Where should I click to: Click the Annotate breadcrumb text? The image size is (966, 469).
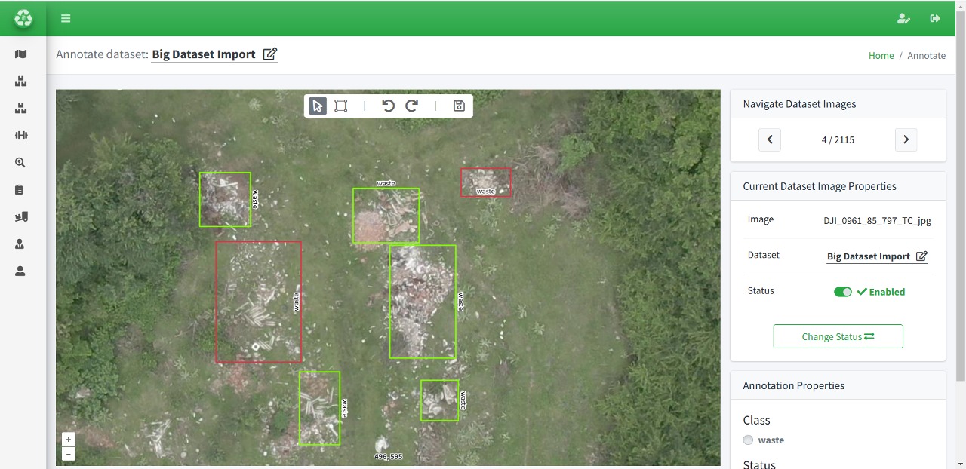pos(927,56)
